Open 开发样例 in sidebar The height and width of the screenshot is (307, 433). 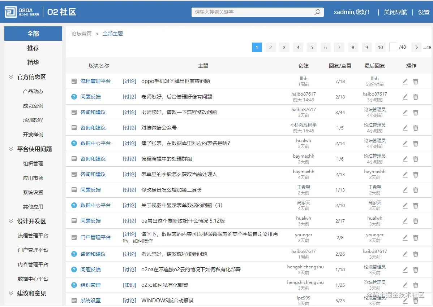coord(33,135)
